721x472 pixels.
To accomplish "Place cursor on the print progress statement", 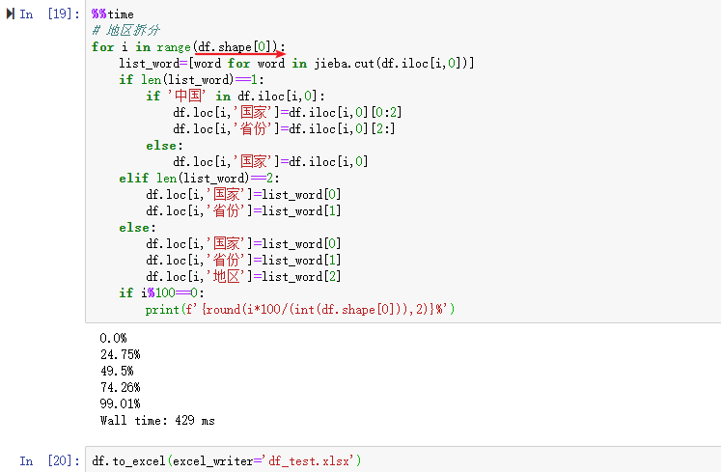I will click(299, 310).
